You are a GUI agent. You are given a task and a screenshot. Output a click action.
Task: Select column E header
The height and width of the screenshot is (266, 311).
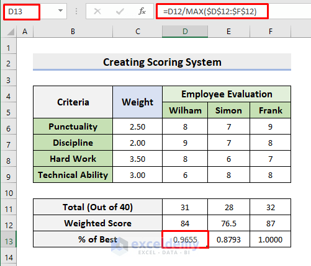click(x=228, y=32)
